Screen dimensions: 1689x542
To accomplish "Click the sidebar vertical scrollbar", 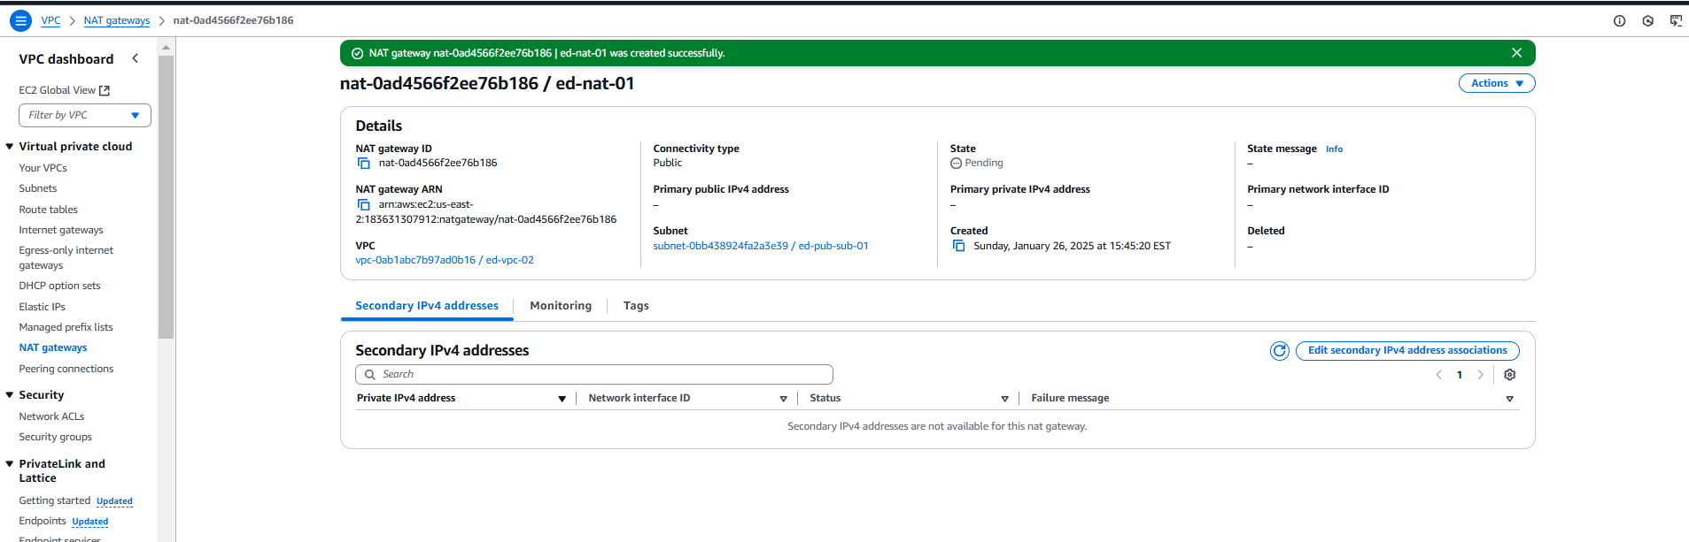I will click(166, 197).
